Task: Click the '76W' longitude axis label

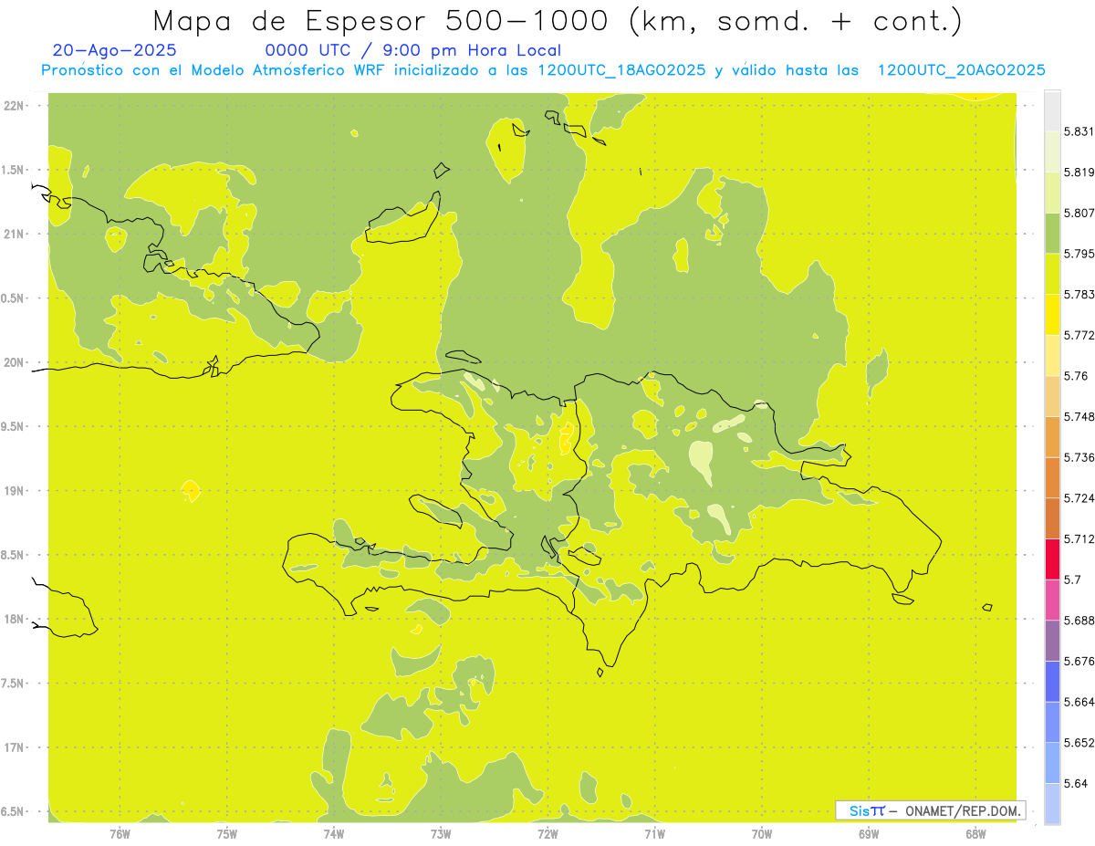Action: [120, 834]
